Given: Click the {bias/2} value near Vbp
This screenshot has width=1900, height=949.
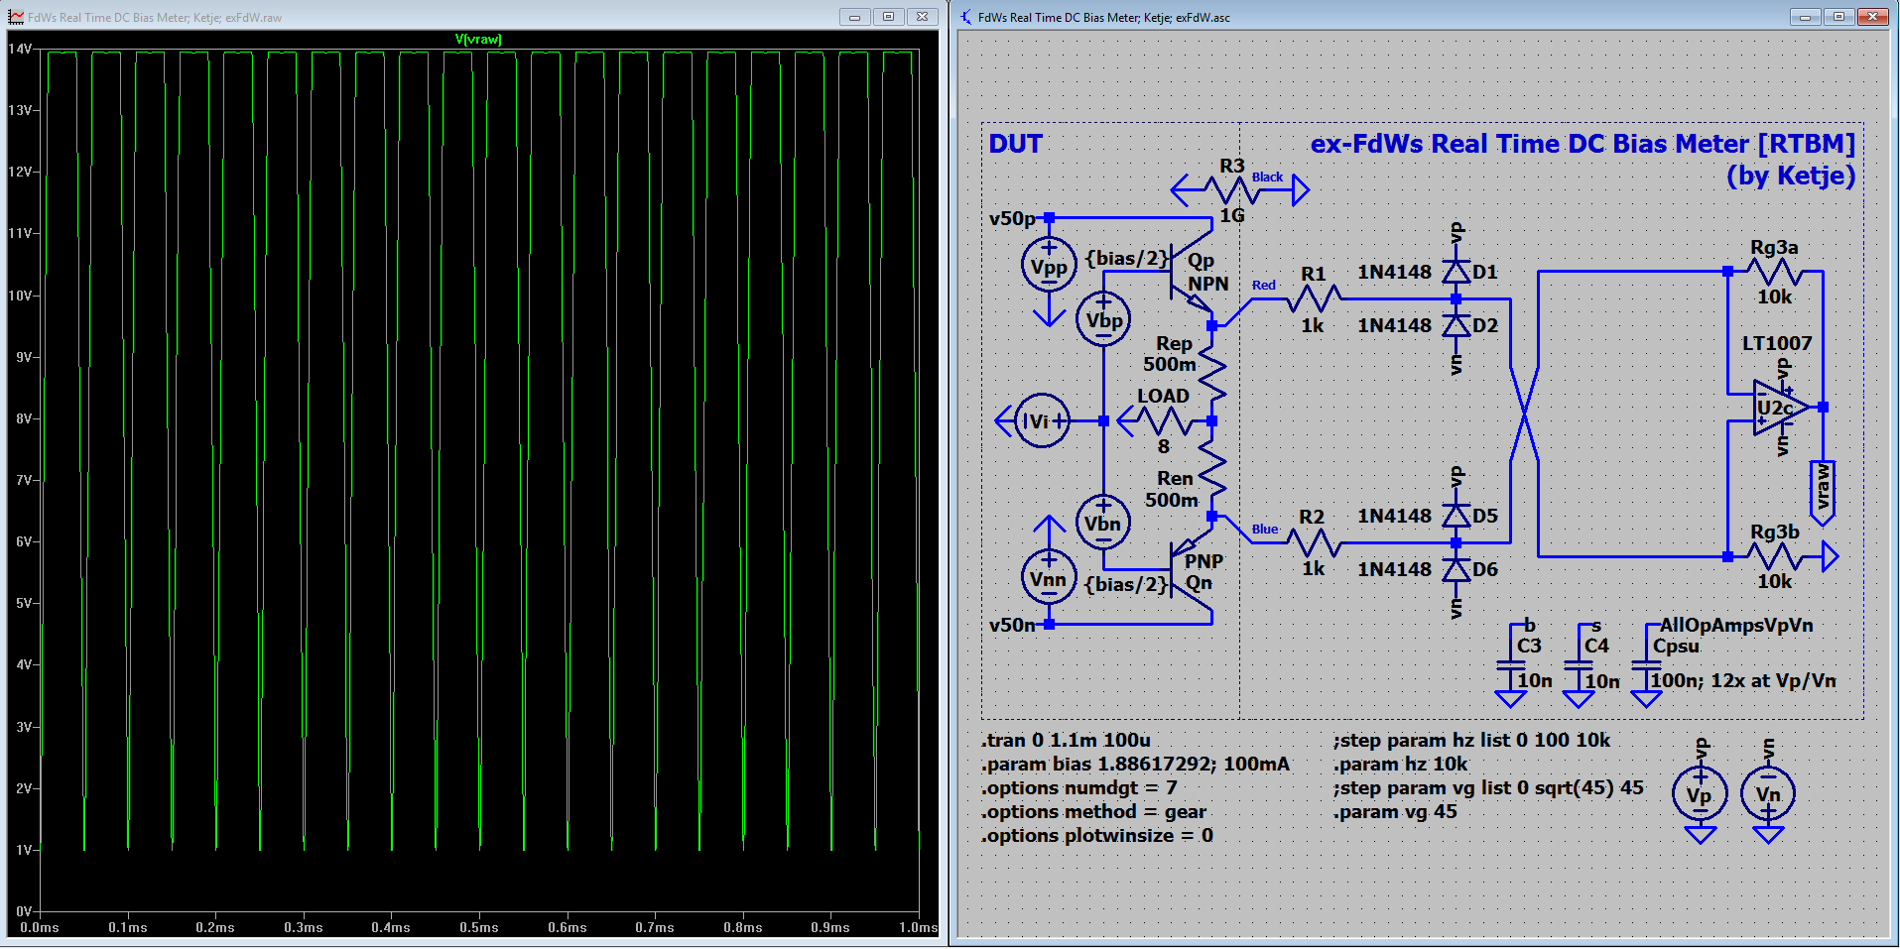Looking at the screenshot, I should 1126,259.
